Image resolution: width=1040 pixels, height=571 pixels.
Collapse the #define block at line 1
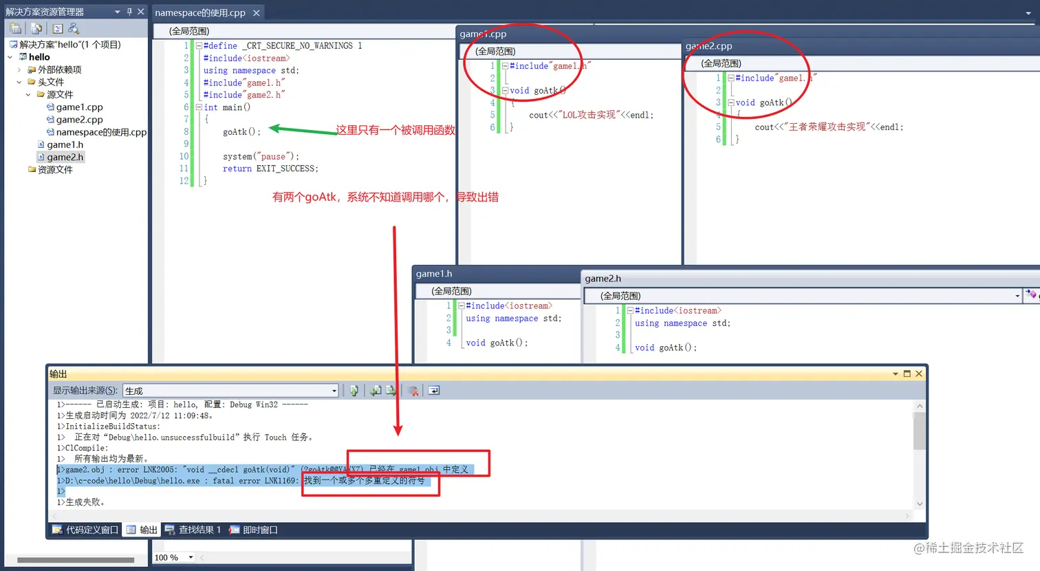tap(199, 46)
